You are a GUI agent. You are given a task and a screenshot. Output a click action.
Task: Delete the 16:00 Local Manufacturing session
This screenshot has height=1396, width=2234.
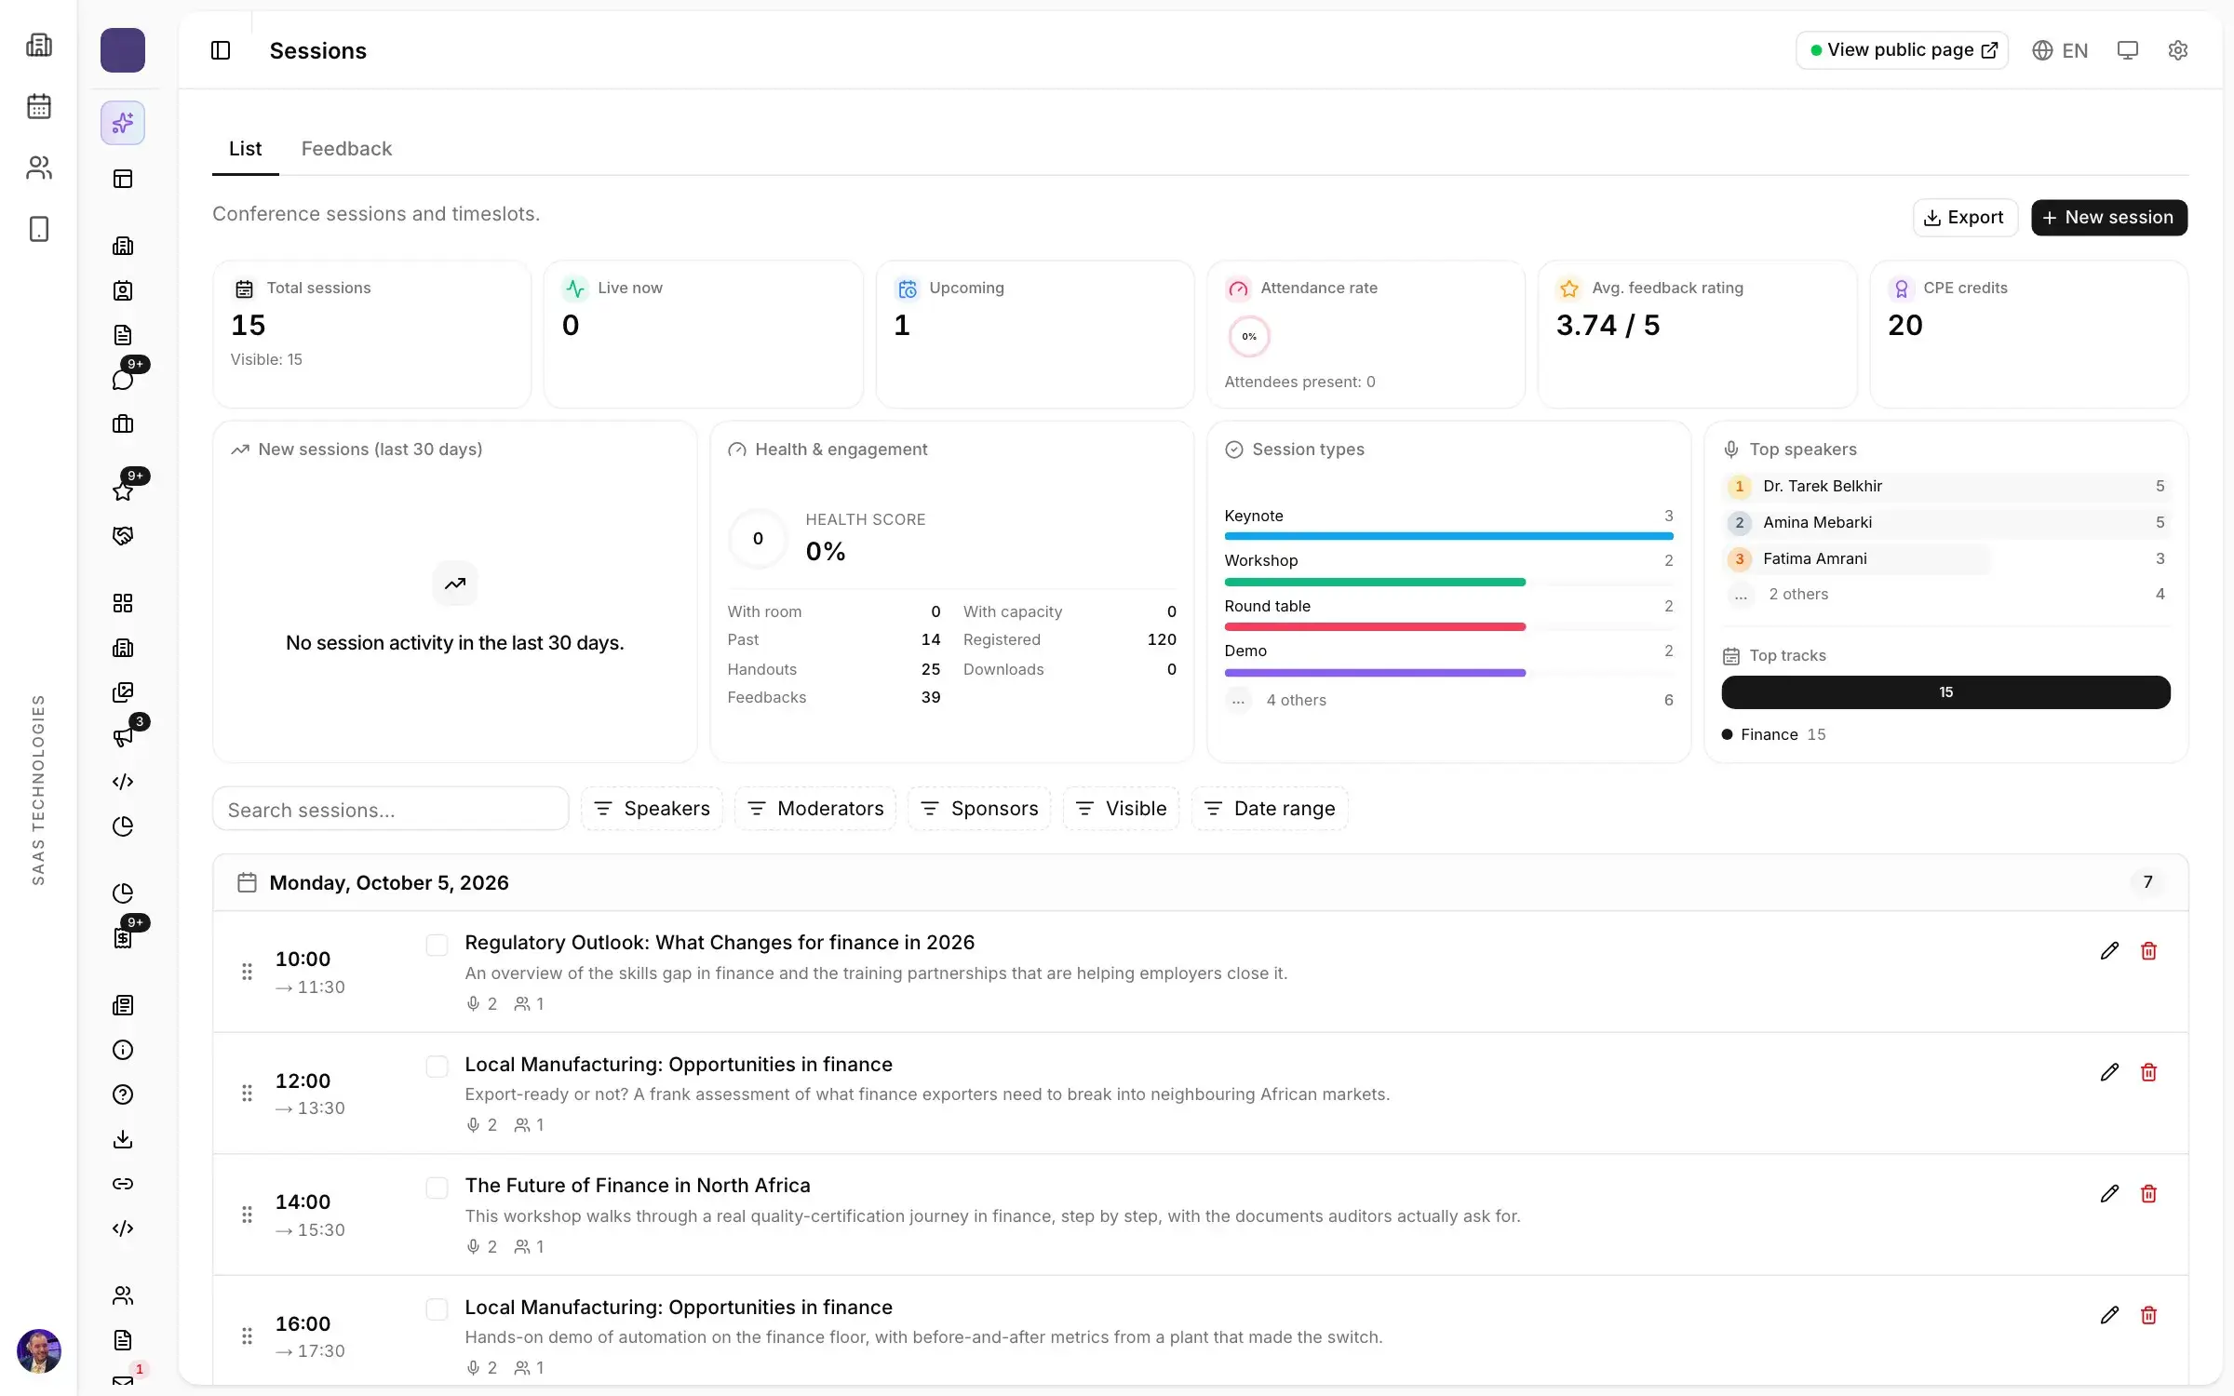[2148, 1315]
